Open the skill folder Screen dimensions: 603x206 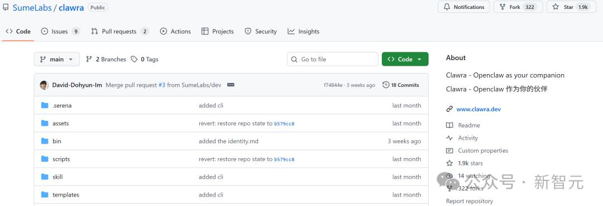tap(58, 177)
